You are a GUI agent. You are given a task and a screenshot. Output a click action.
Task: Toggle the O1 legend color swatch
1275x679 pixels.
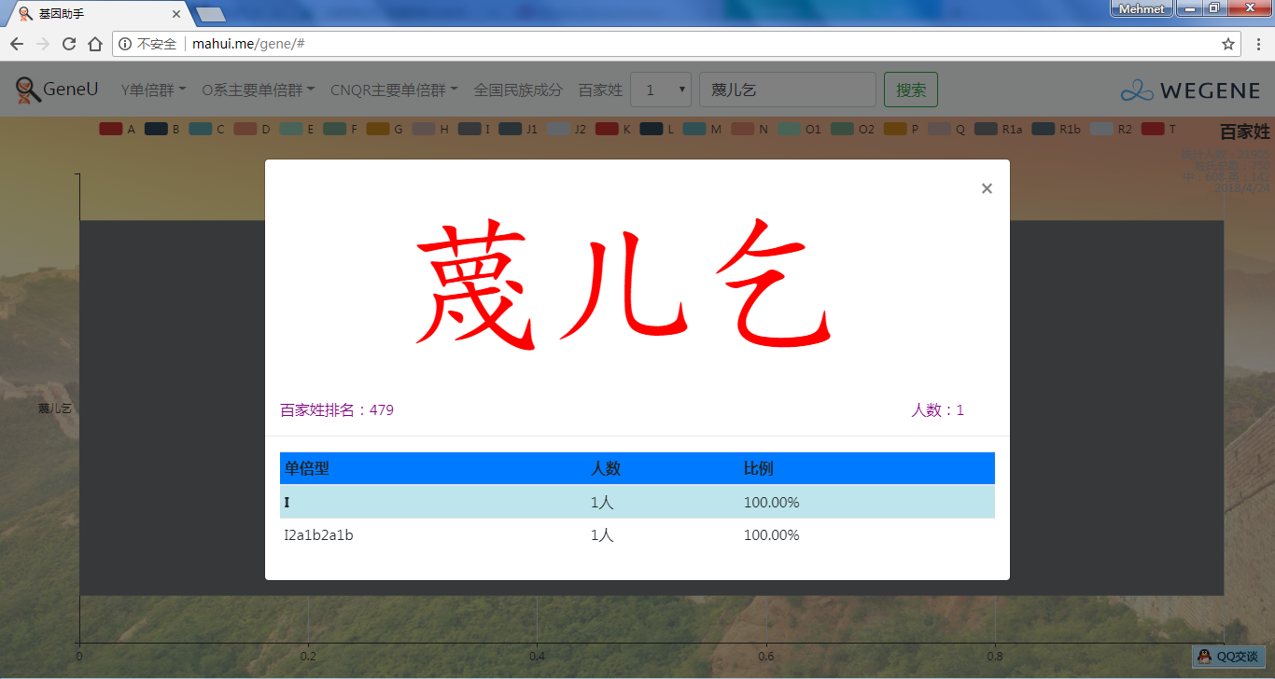(x=790, y=129)
